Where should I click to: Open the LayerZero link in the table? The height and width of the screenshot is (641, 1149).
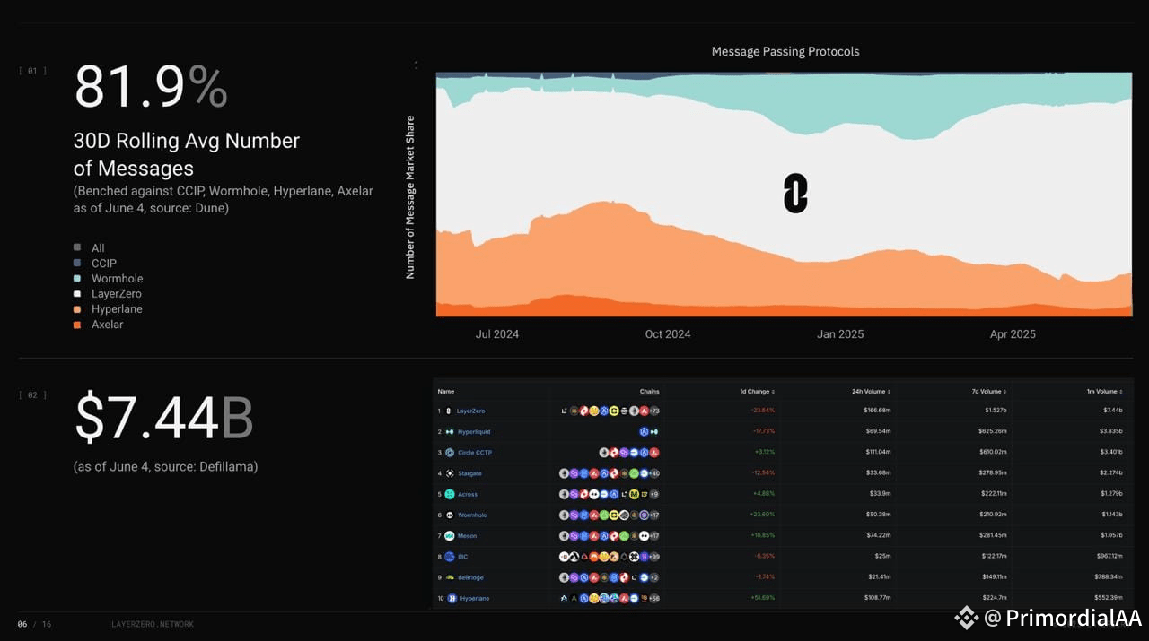coord(471,411)
